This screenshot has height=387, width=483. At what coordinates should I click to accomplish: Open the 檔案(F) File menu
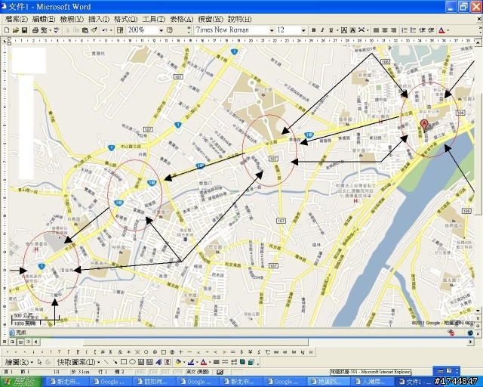(x=17, y=19)
